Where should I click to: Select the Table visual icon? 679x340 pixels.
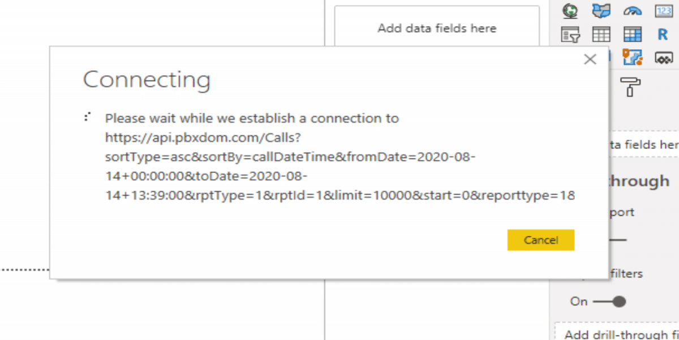(x=601, y=35)
